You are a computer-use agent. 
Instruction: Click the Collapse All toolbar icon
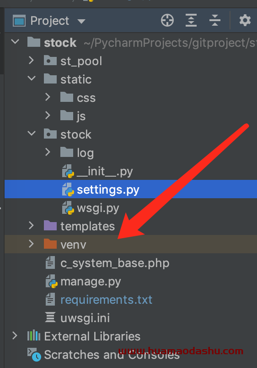coord(214,20)
